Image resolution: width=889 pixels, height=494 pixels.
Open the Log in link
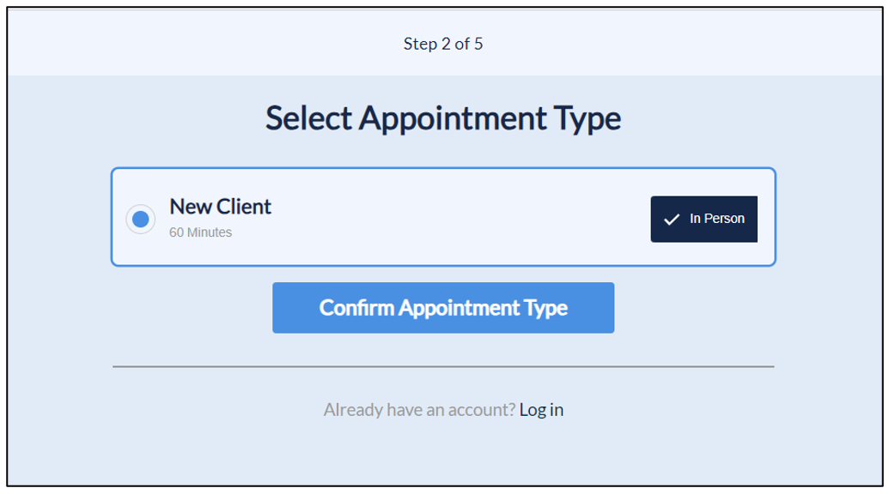541,410
